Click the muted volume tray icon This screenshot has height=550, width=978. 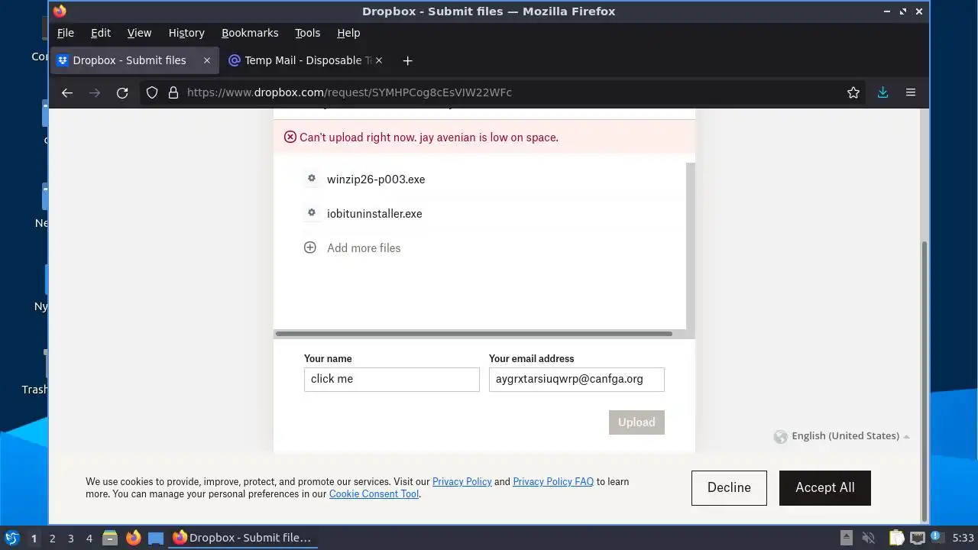tap(868, 538)
